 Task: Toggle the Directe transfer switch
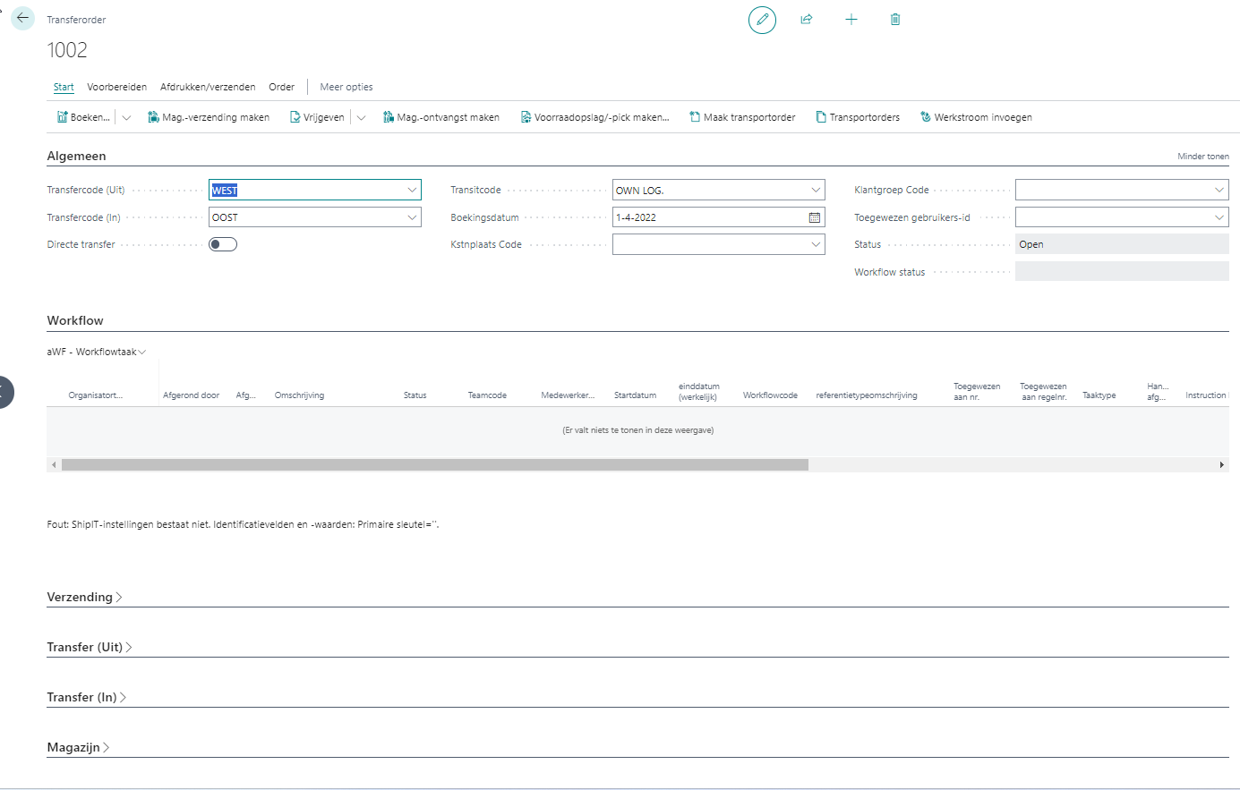(x=223, y=244)
